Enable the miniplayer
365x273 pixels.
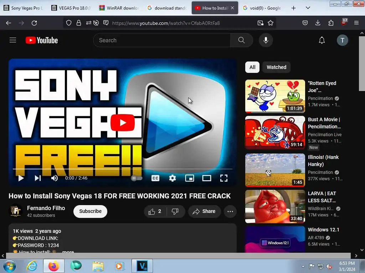click(x=190, y=178)
